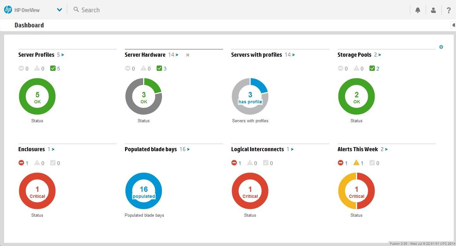Click OK checkbox icon under Server Profiles

click(x=53, y=68)
